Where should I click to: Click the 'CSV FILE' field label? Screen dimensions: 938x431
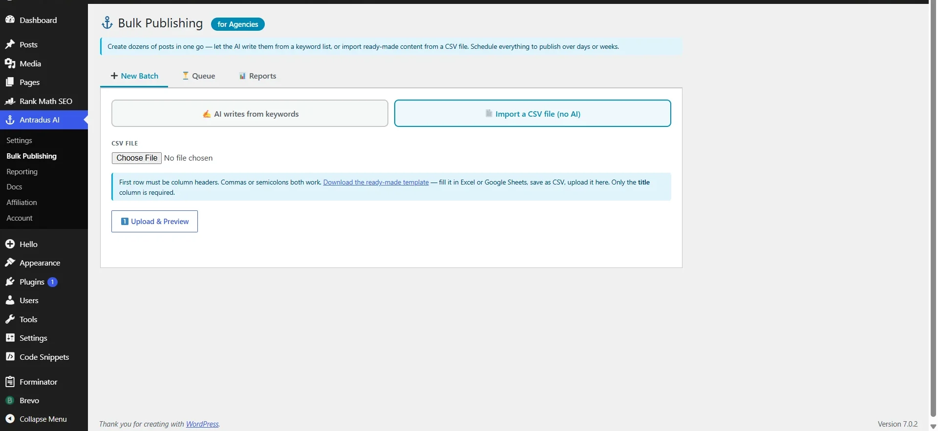point(125,144)
